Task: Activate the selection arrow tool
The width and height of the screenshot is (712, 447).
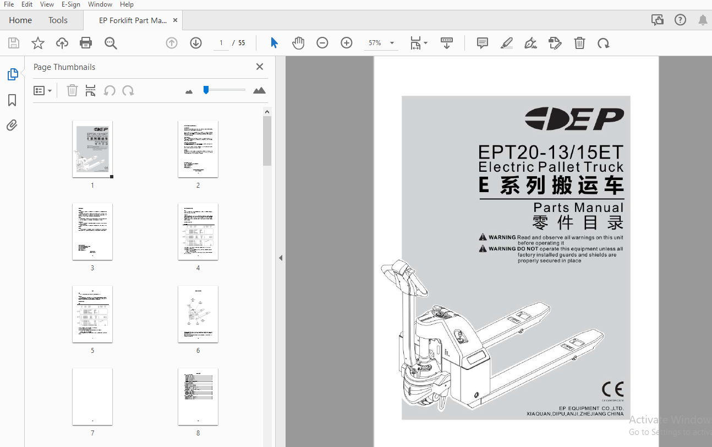Action: click(274, 43)
